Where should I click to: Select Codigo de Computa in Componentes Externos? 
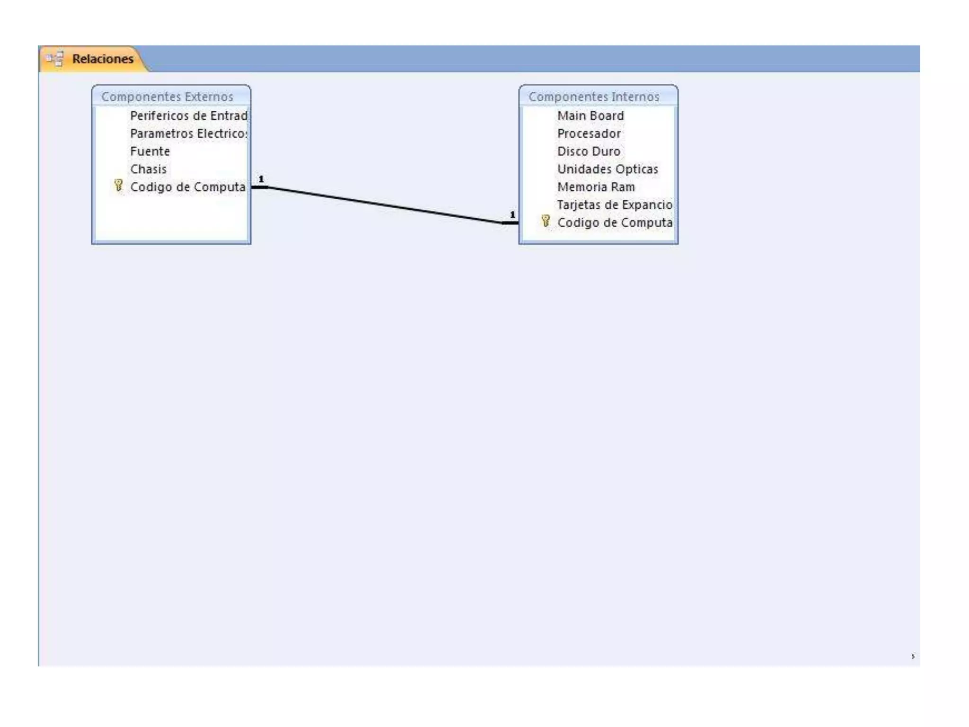187,187
